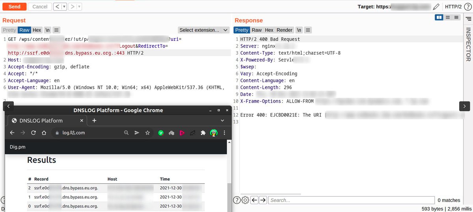
Task: Click the DNSLOG page vertical scrollbar
Action: pyautogui.click(x=229, y=197)
